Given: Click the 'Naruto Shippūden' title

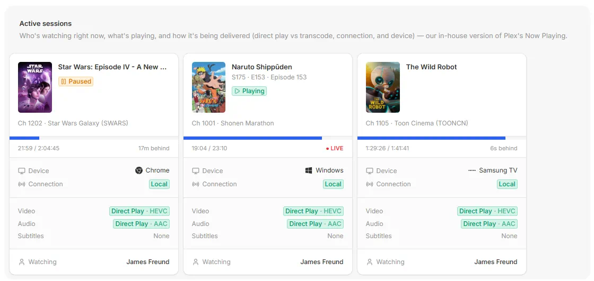Looking at the screenshot, I should click(x=262, y=67).
